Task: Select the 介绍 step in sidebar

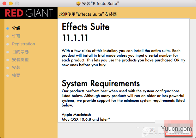Action: [16, 28]
